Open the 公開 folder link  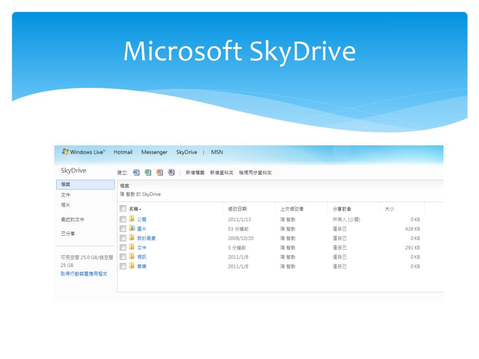click(x=141, y=219)
